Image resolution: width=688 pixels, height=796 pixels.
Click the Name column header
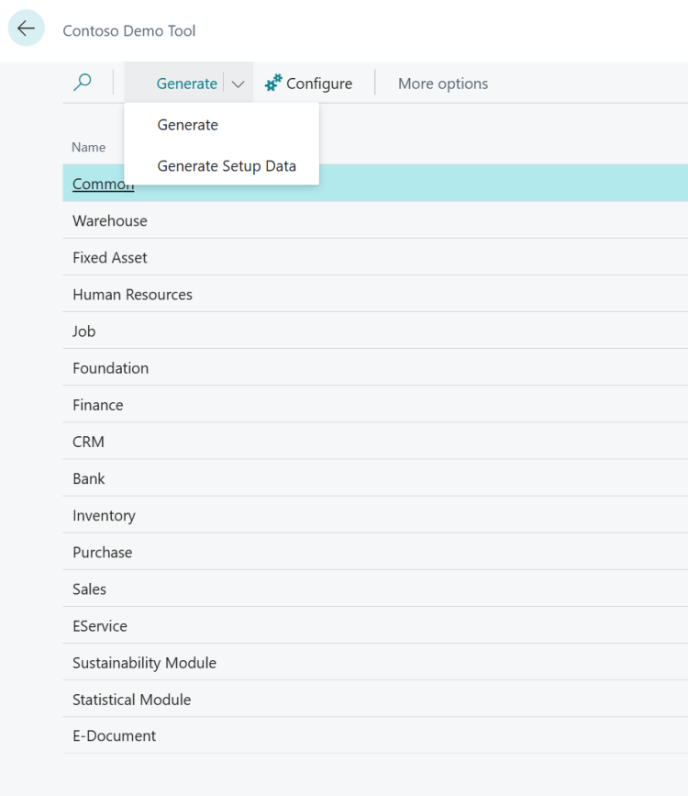(88, 147)
